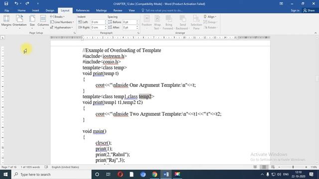Switch to Print Layout view

tap(264, 167)
